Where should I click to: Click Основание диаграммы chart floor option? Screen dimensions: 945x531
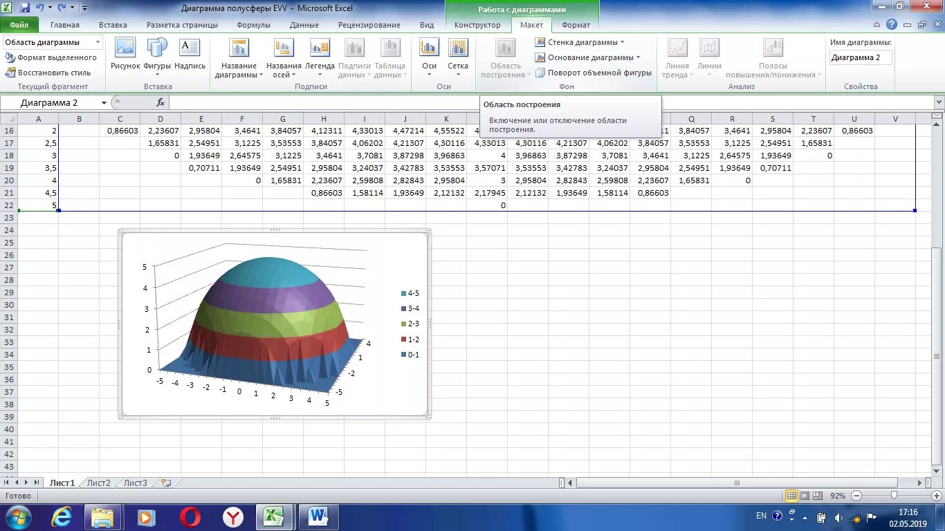tap(588, 57)
